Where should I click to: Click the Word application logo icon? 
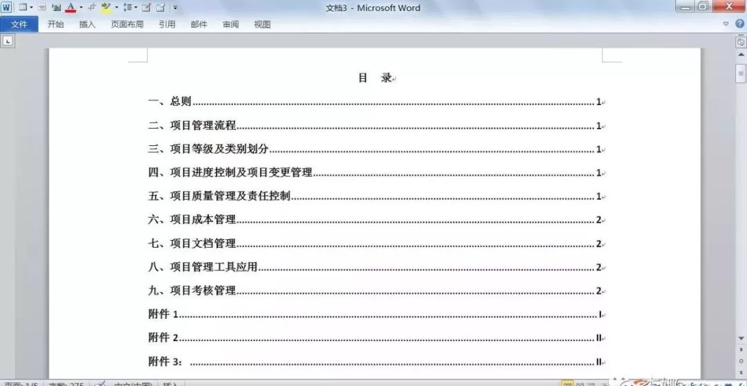click(6, 7)
